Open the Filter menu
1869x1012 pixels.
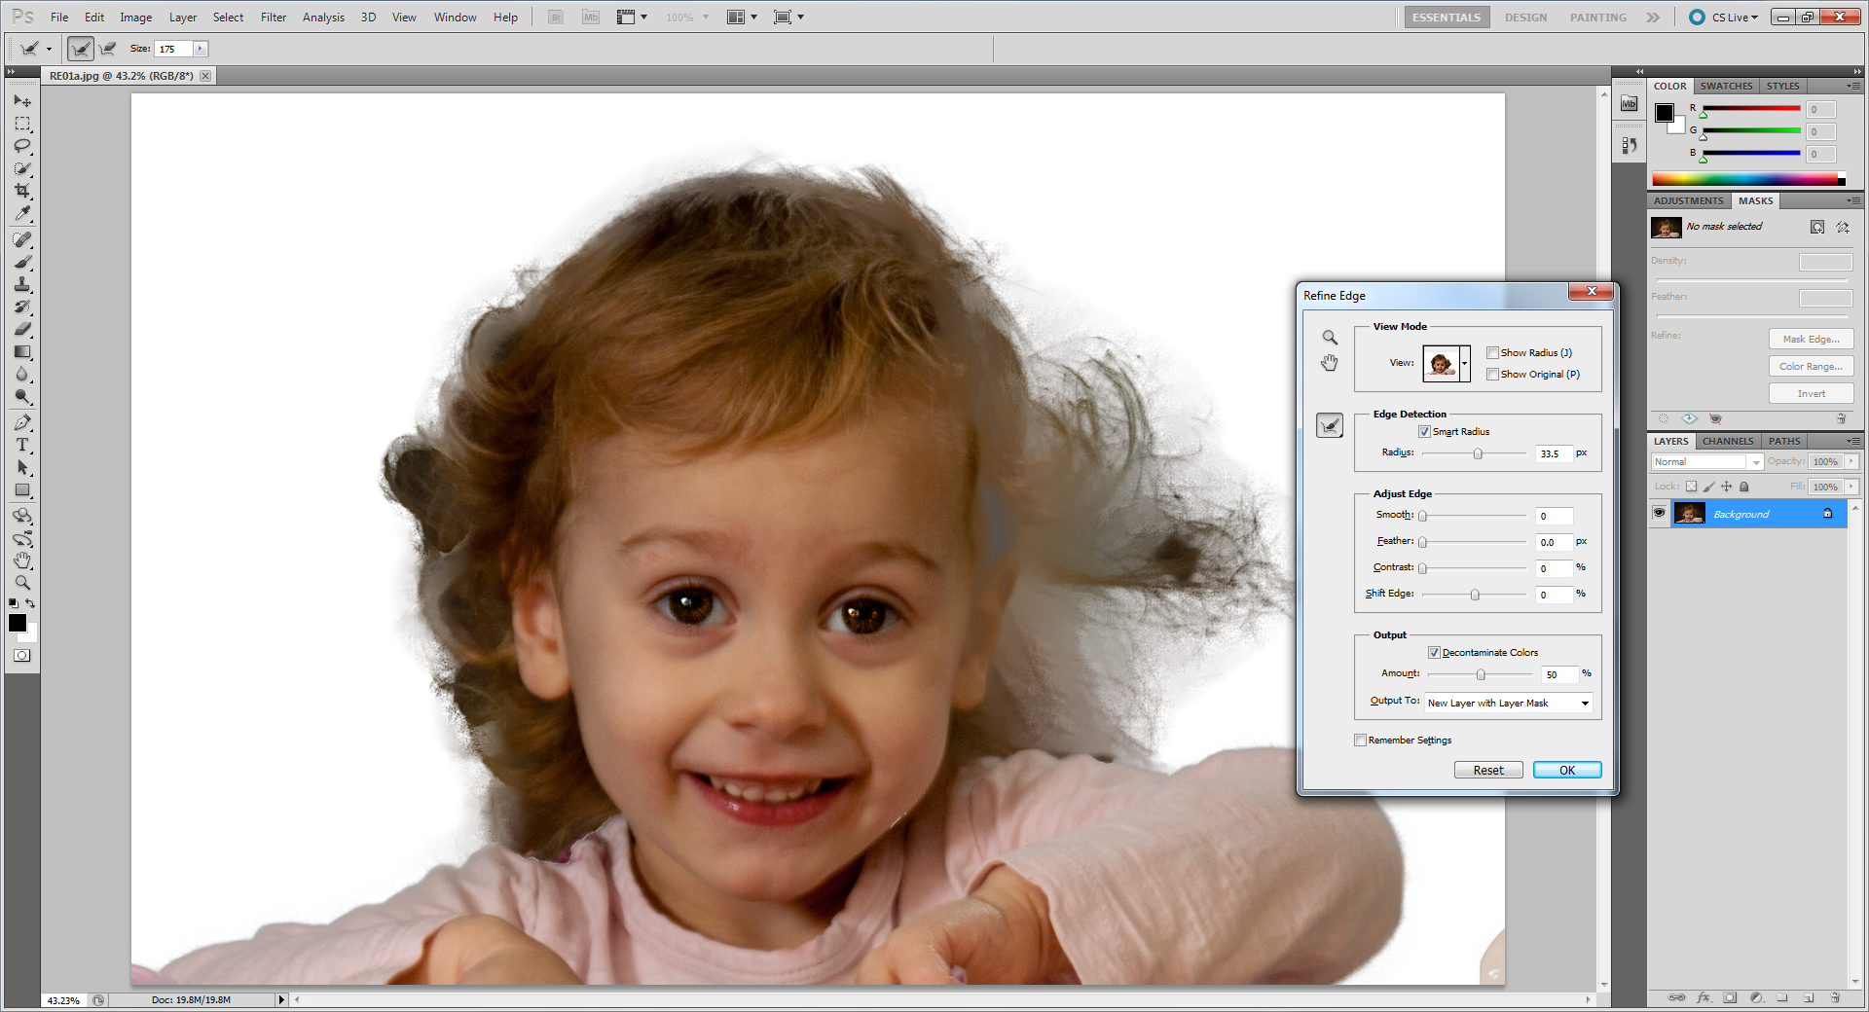pos(274,18)
